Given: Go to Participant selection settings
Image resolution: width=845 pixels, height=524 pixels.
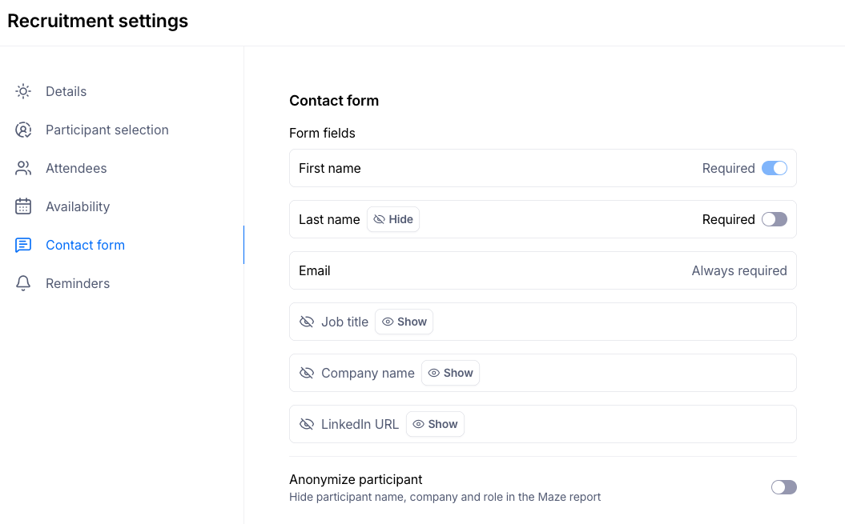Looking at the screenshot, I should [x=107, y=130].
